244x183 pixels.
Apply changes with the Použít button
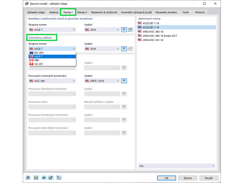(209, 178)
